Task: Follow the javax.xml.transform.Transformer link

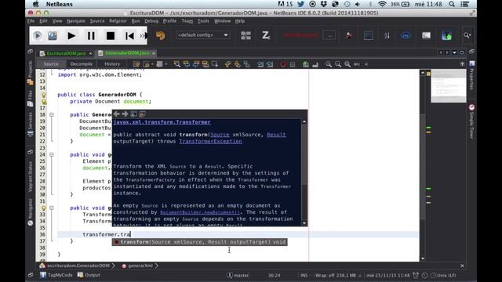Action: [162, 122]
